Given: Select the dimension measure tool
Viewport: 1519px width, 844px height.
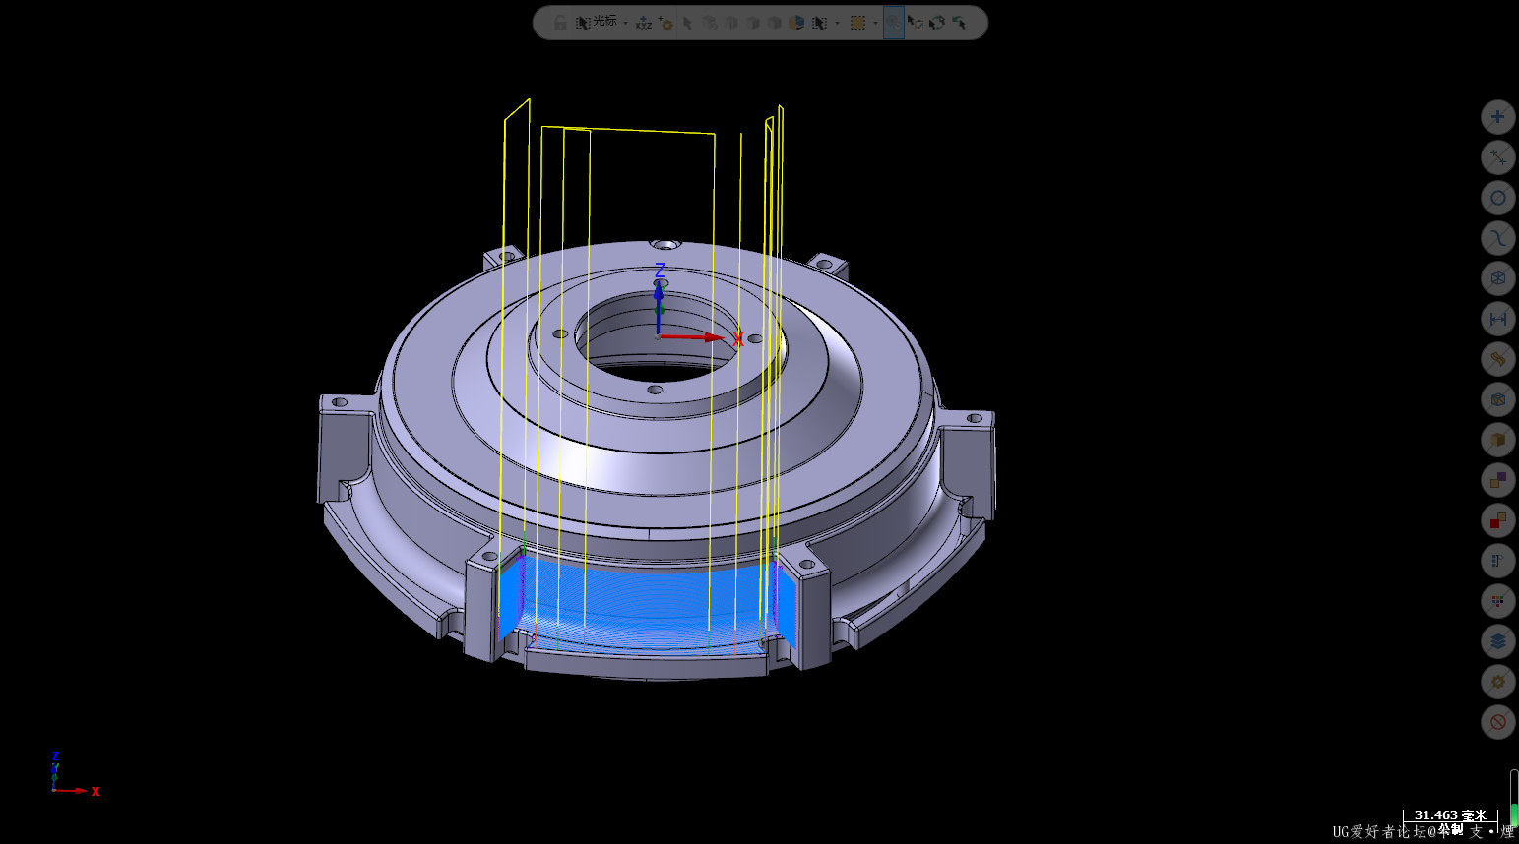Looking at the screenshot, I should click(1497, 319).
